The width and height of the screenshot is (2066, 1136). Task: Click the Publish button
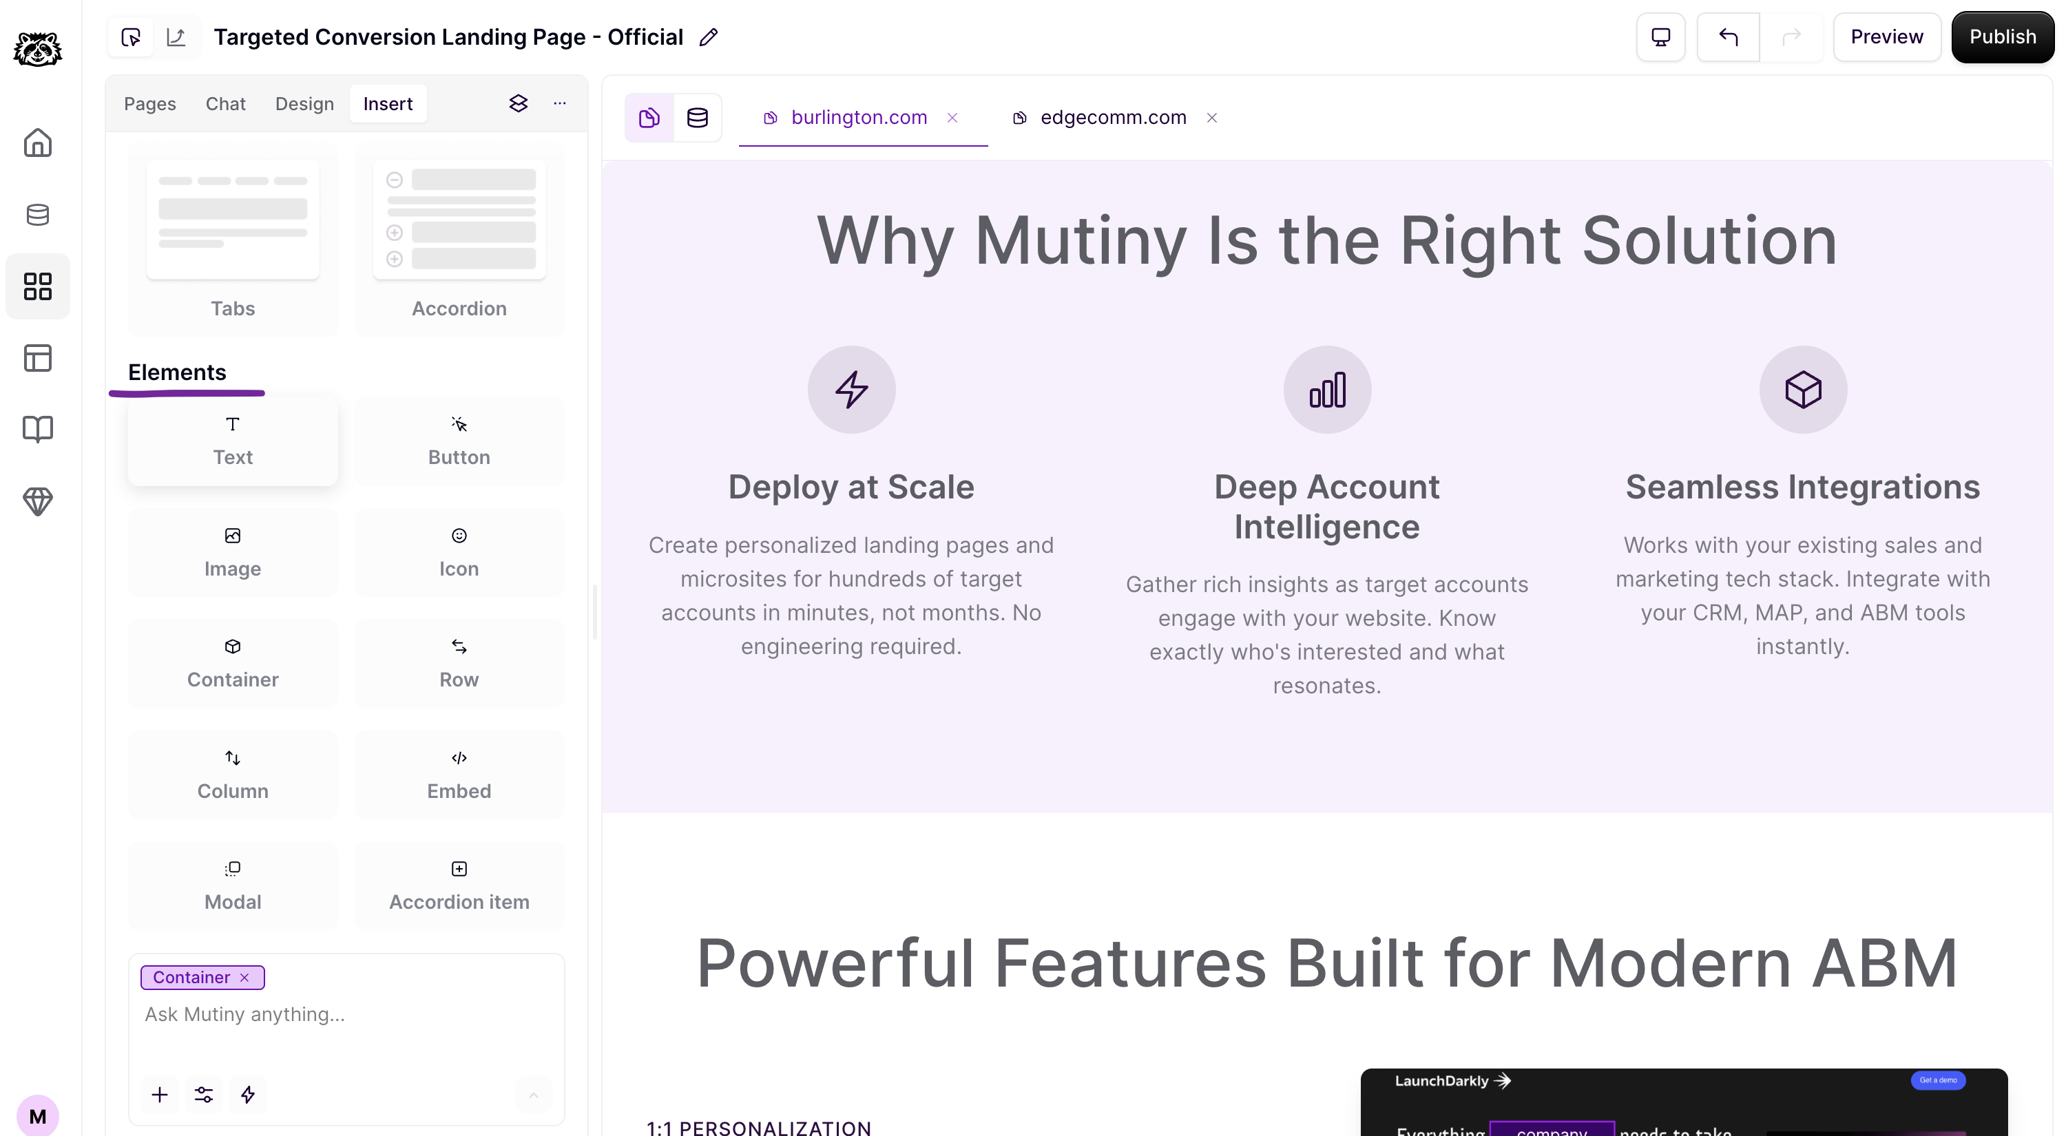(2002, 37)
